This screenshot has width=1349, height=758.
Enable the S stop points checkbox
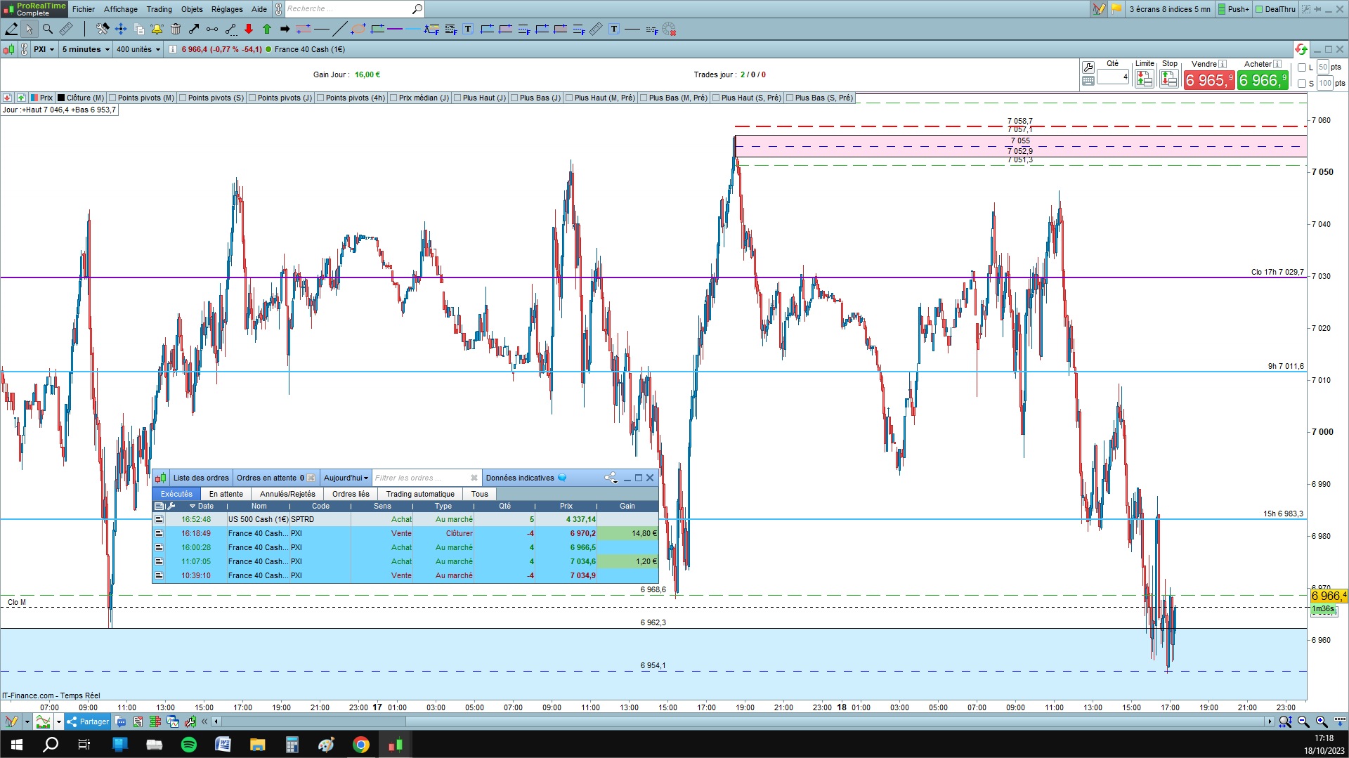pos(1302,84)
